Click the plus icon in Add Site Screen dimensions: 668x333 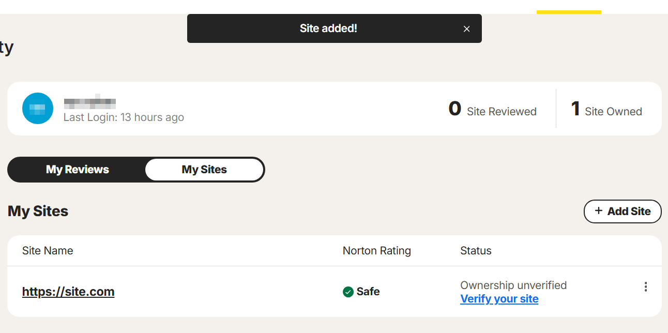click(x=599, y=211)
